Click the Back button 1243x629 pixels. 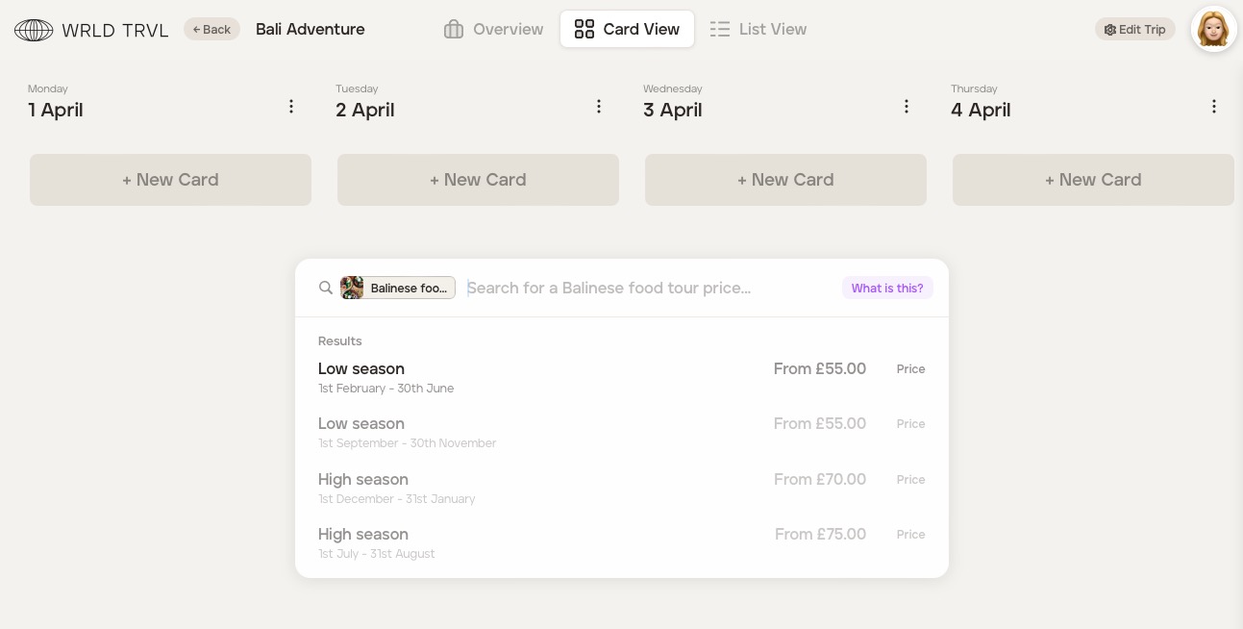pos(211,30)
